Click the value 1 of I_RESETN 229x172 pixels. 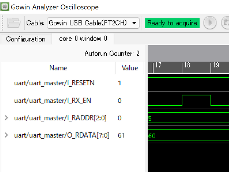point(120,83)
